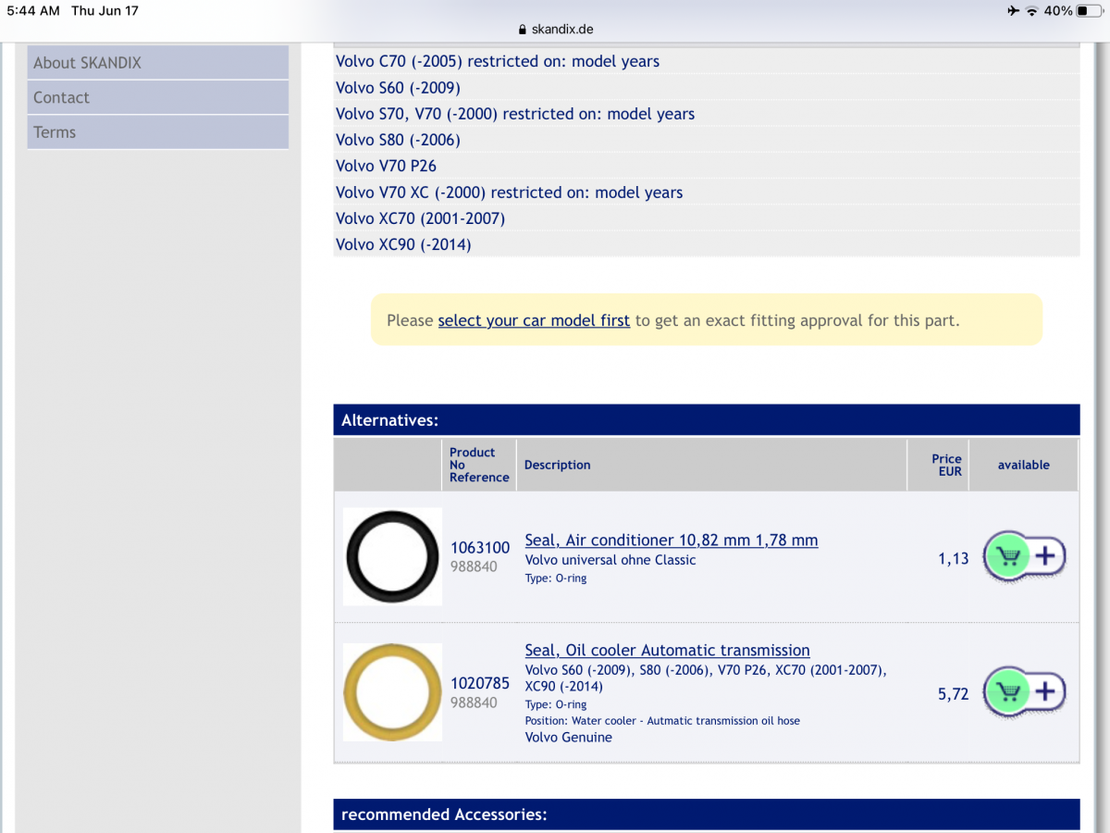Add Oil cooler seal 1020785 to cart
This screenshot has width=1110, height=833.
click(x=1024, y=691)
